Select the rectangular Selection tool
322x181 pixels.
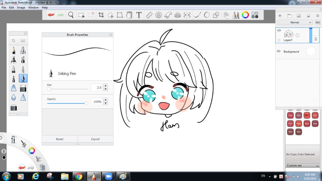click(81, 15)
